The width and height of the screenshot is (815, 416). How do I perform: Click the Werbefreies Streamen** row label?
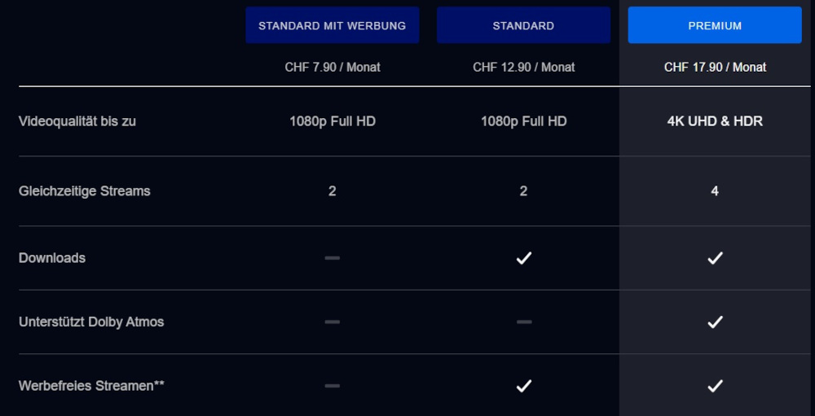(x=91, y=386)
